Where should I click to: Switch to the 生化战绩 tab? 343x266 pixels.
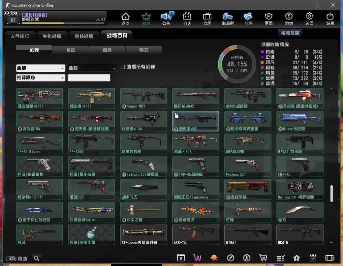coord(51,36)
